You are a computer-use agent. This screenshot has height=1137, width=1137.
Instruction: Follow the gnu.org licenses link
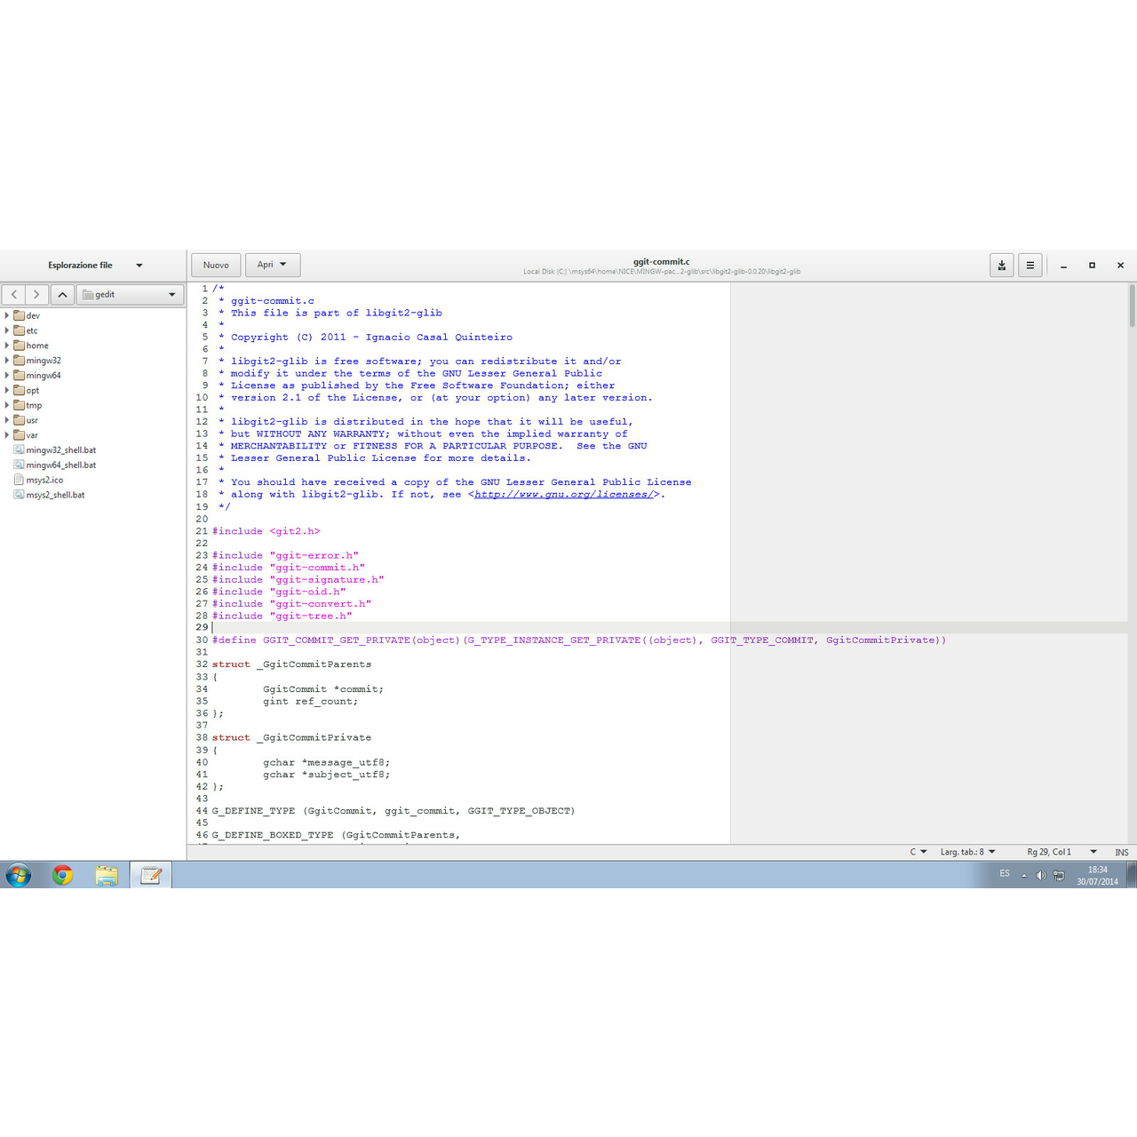point(564,495)
